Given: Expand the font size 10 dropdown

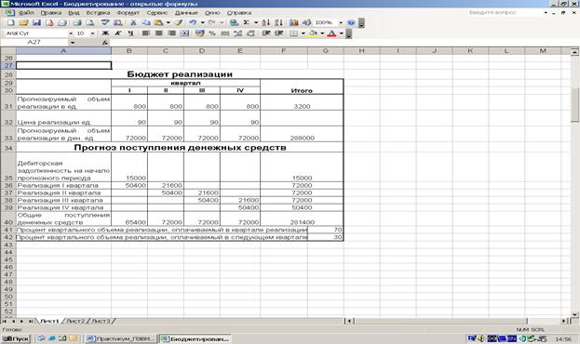Looking at the screenshot, I should [92, 33].
